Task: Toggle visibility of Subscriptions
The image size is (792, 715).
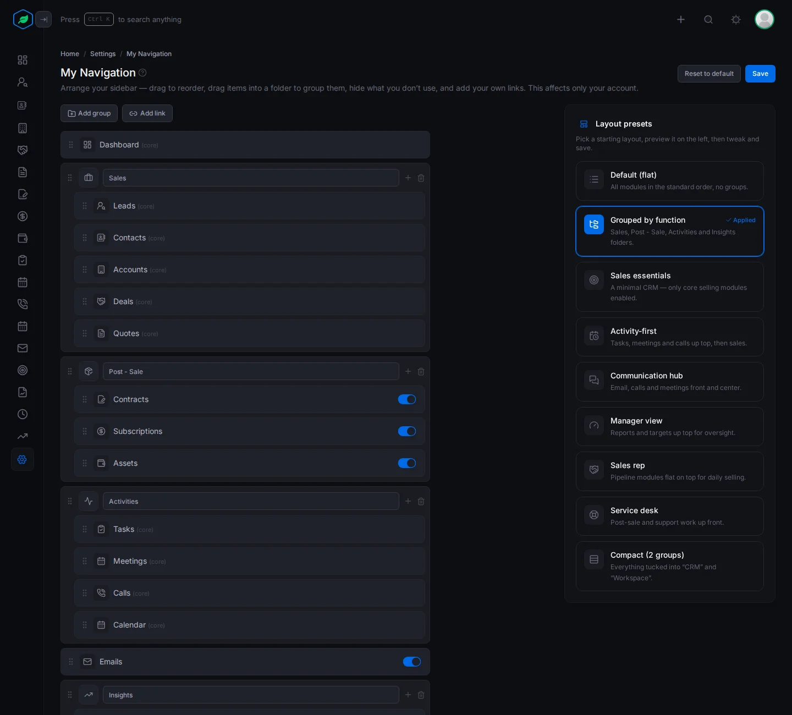Action: (407, 431)
